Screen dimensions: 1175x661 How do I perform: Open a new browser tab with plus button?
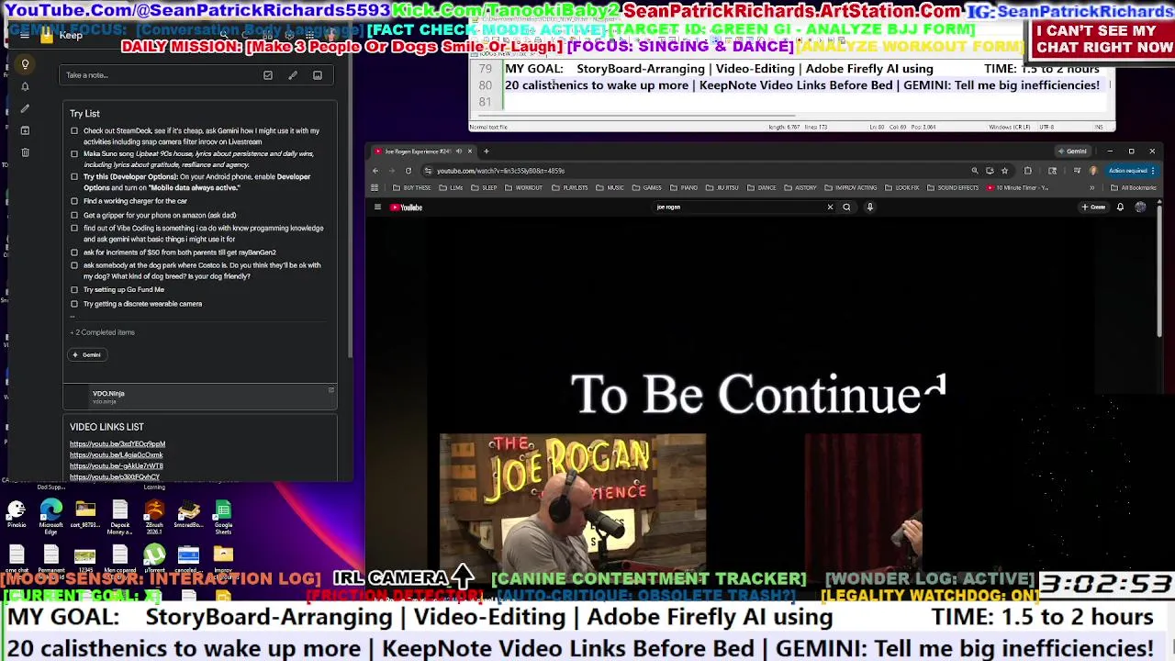pos(486,151)
